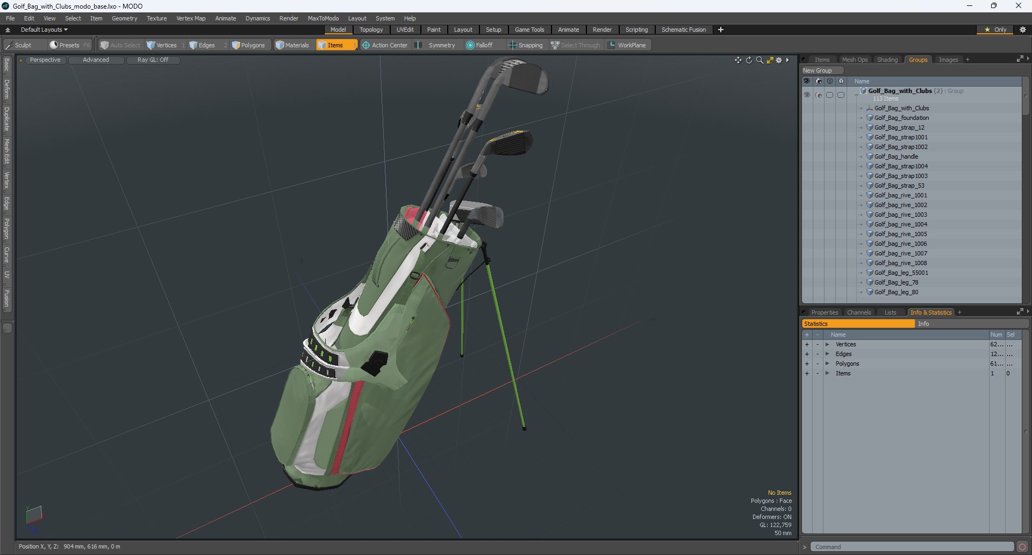Open the Perspective view type dropdown
The image size is (1032, 555).
[x=45, y=60]
